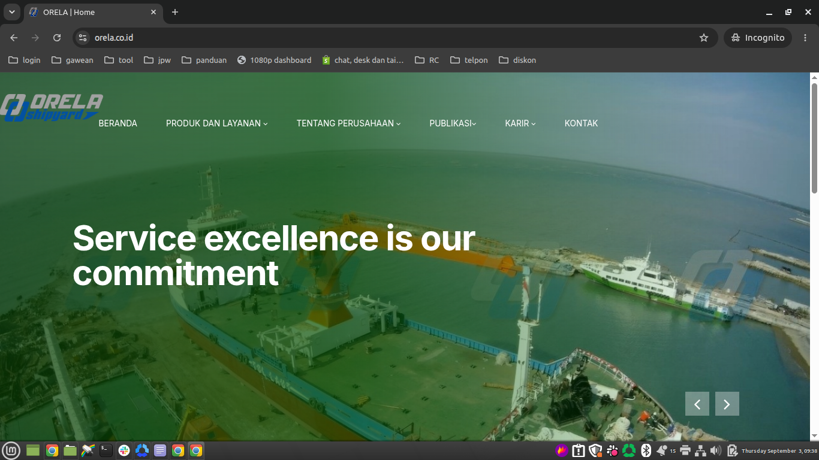
Task: Click the Bluetooth tray icon
Action: tap(646, 450)
